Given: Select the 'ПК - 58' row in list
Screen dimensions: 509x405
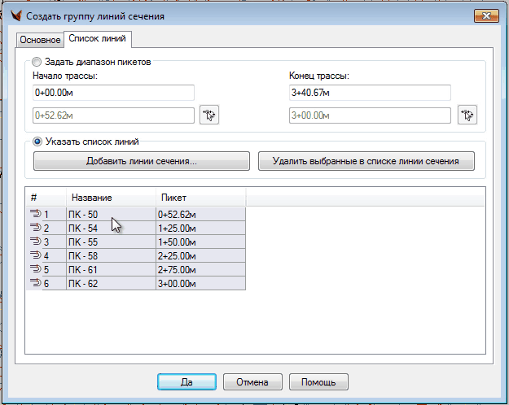Looking at the screenshot, I should coord(111,255).
